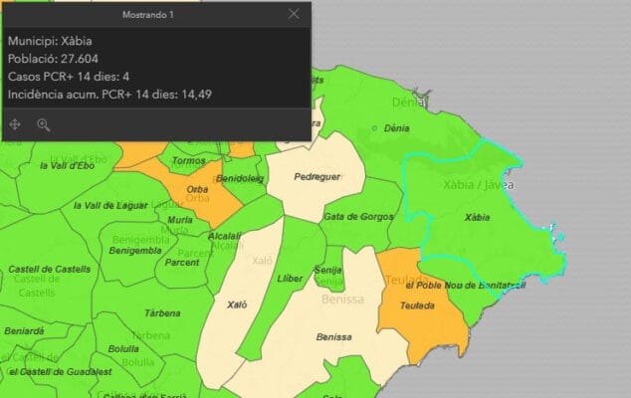Select the Orba orange region

click(x=197, y=189)
